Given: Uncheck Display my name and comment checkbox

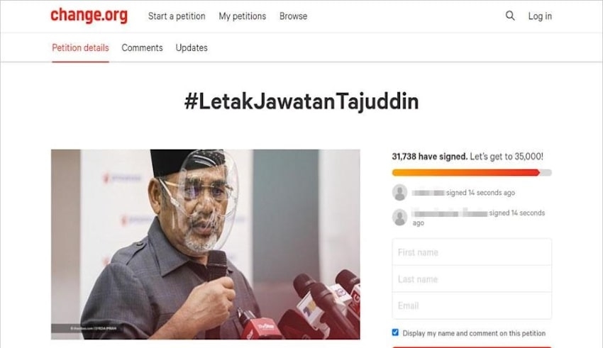Looking at the screenshot, I should click(x=395, y=332).
